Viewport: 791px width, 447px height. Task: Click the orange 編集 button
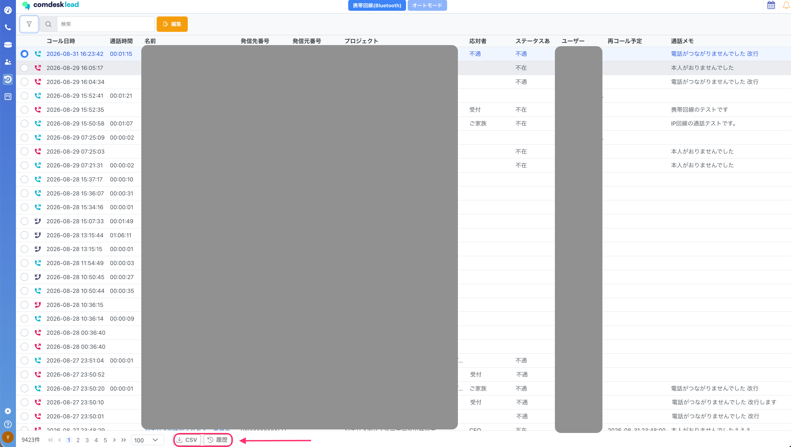[172, 24]
